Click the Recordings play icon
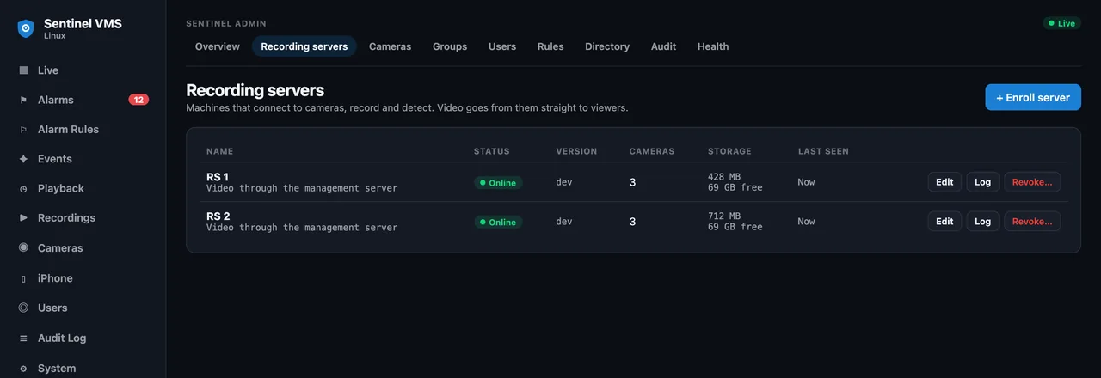Image resolution: width=1101 pixels, height=378 pixels. [x=23, y=218]
